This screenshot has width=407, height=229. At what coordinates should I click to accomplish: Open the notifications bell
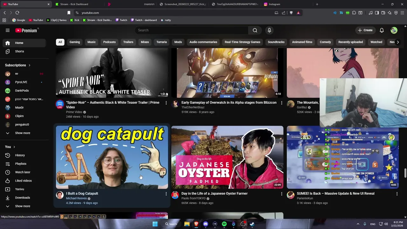tap(382, 30)
